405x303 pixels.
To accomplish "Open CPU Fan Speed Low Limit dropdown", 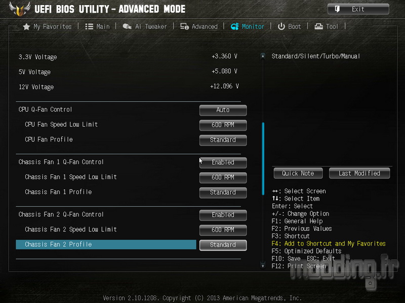I will (223, 125).
